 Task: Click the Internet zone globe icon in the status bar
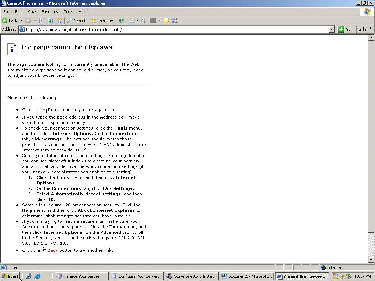pos(323,267)
